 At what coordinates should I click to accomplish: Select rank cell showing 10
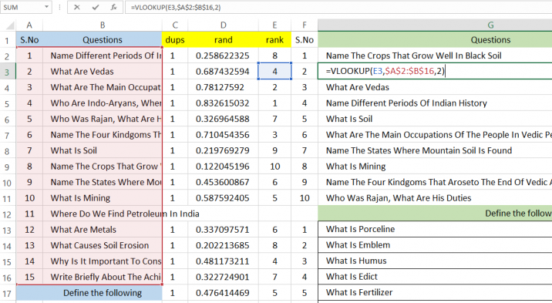(x=274, y=167)
